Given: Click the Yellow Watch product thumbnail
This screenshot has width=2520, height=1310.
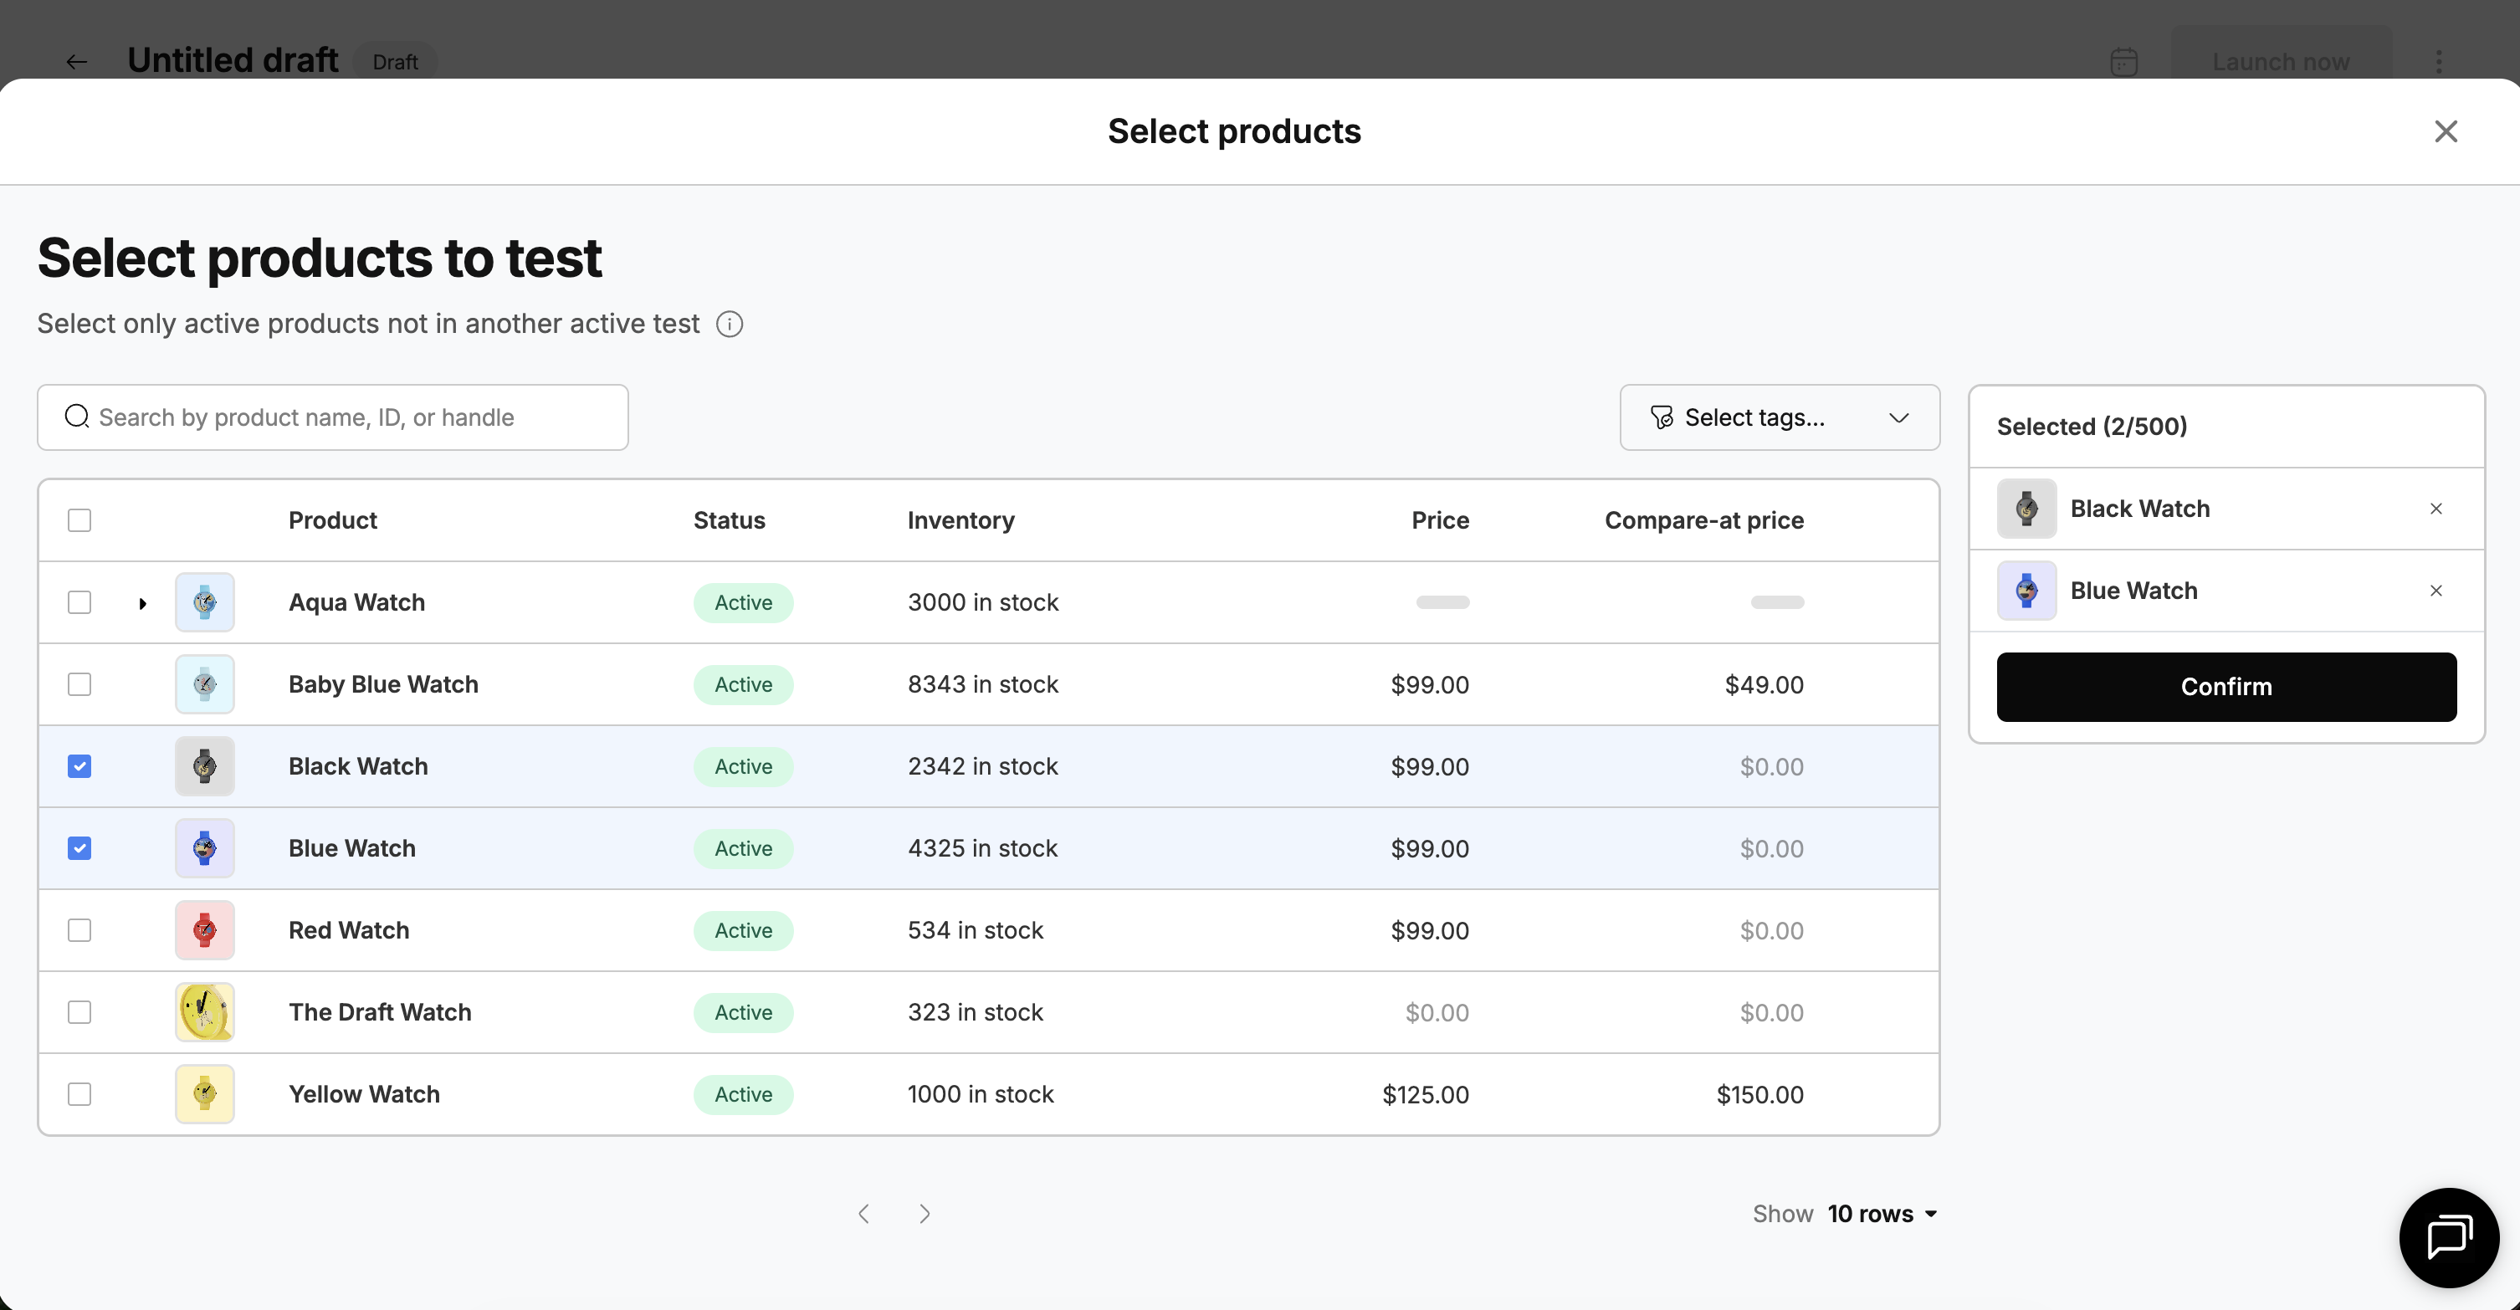Looking at the screenshot, I should tap(204, 1094).
